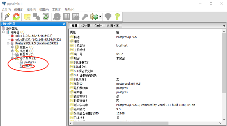This screenshot has height=126, width=227.
Task: Switch to the 属性 tab
Action: pyautogui.click(x=74, y=26)
